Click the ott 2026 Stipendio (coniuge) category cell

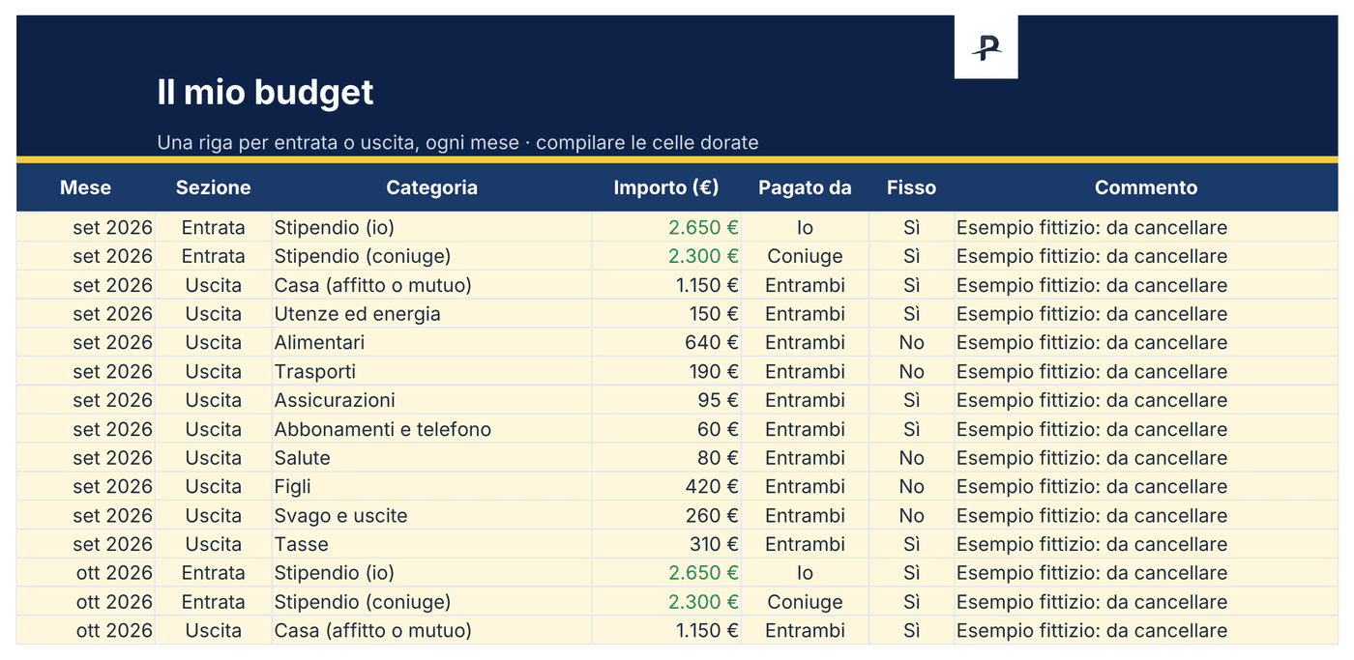[x=431, y=602]
